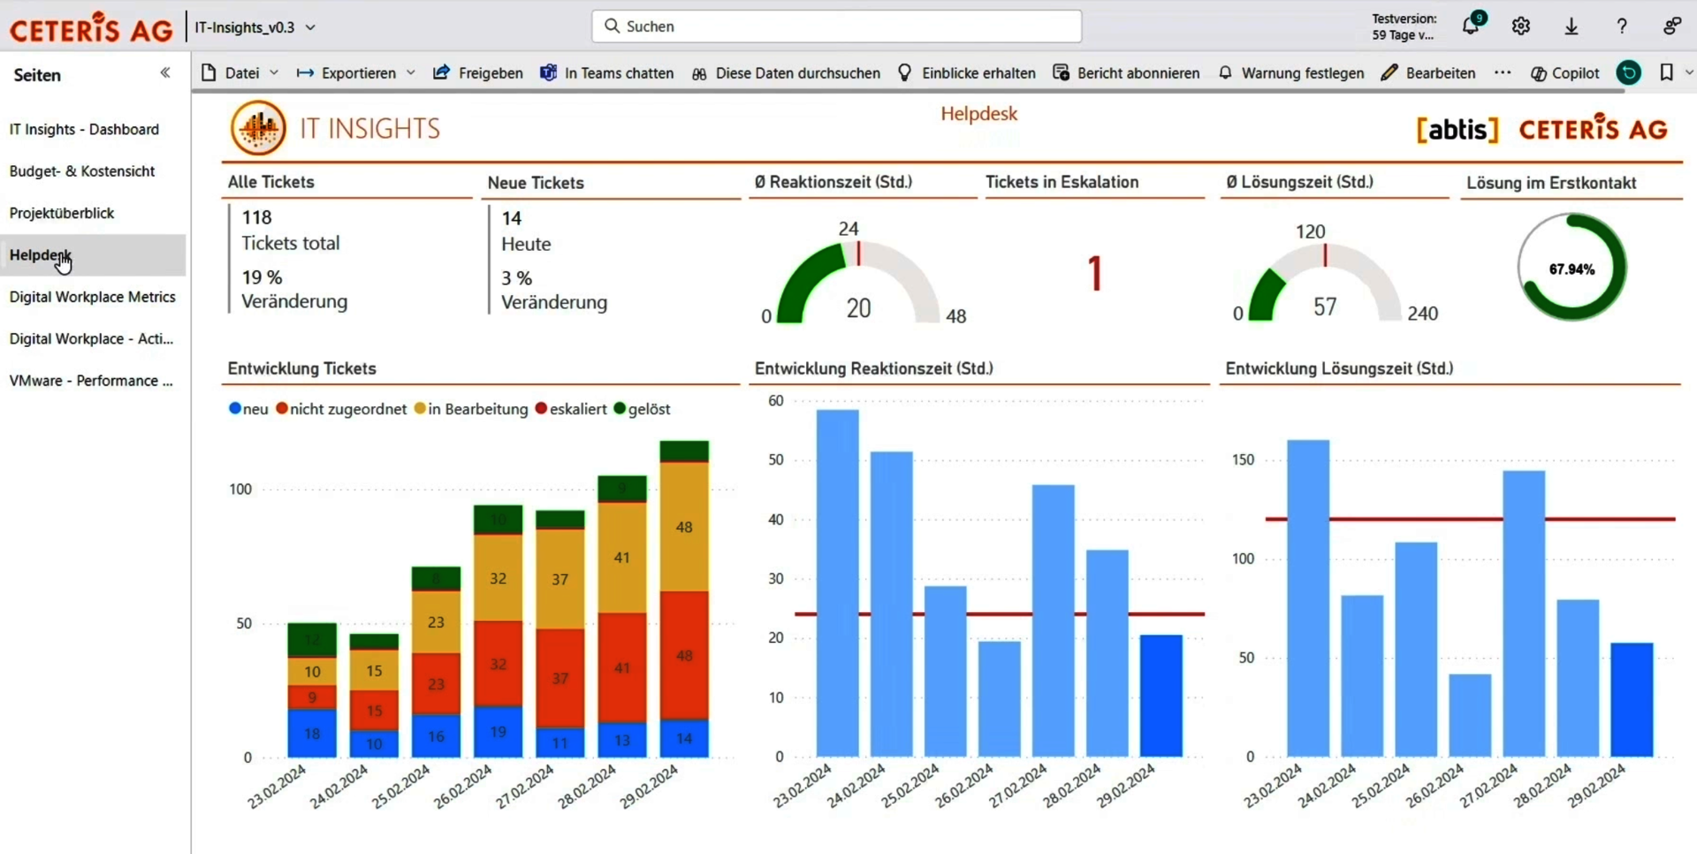Collapse the Seiten pages pane
This screenshot has width=1697, height=854.
pyautogui.click(x=165, y=73)
